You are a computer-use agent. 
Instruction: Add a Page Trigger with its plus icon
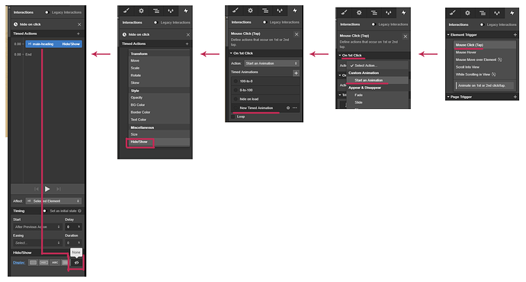(x=515, y=97)
